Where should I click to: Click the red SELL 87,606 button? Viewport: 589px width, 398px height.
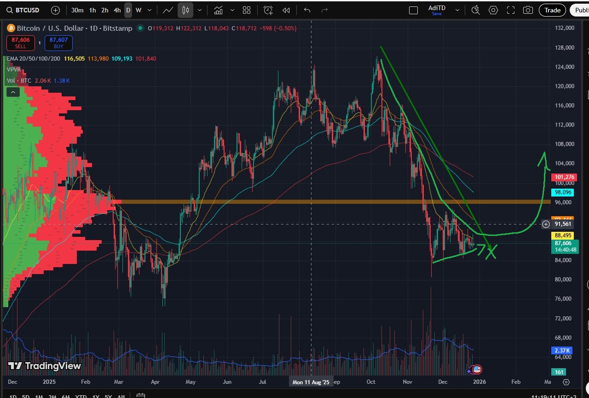pos(22,43)
